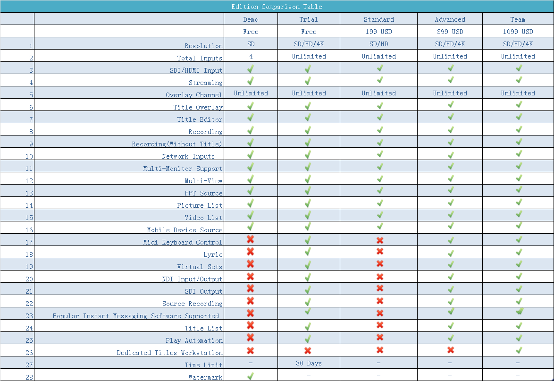Click Trial's red cross for Dedicated Titles Workstation
The height and width of the screenshot is (381, 554).
(x=308, y=350)
